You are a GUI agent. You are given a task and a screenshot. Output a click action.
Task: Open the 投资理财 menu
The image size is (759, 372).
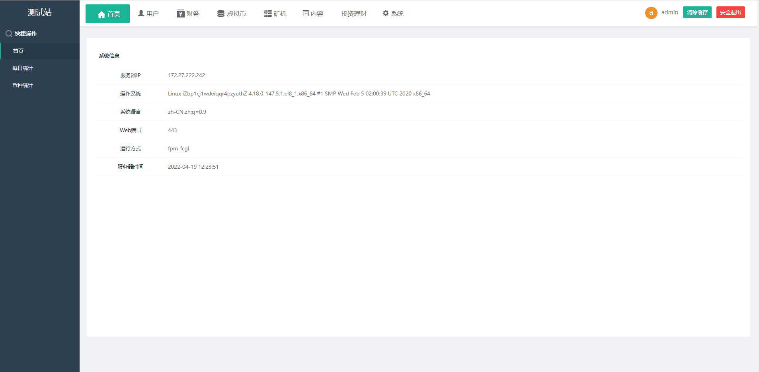pos(353,14)
